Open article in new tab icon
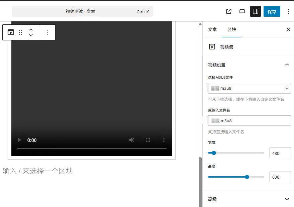 point(229,11)
